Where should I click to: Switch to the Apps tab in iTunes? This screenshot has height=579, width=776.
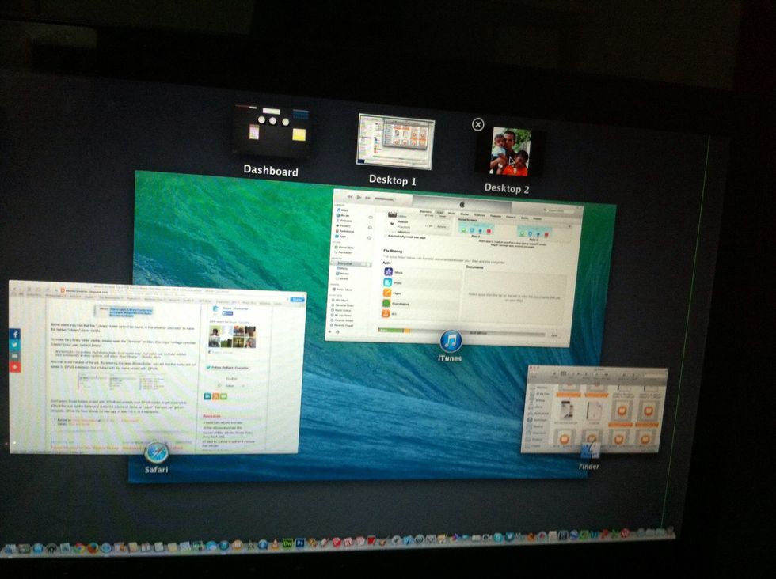coord(439,214)
